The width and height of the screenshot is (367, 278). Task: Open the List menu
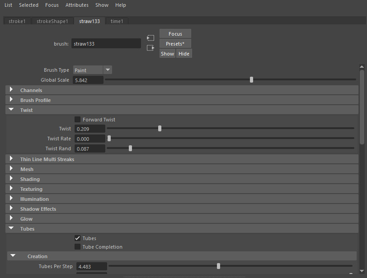click(x=8, y=5)
